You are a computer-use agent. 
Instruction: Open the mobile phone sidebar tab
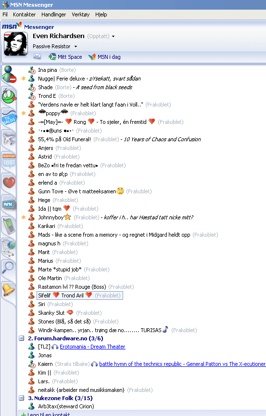point(9,226)
